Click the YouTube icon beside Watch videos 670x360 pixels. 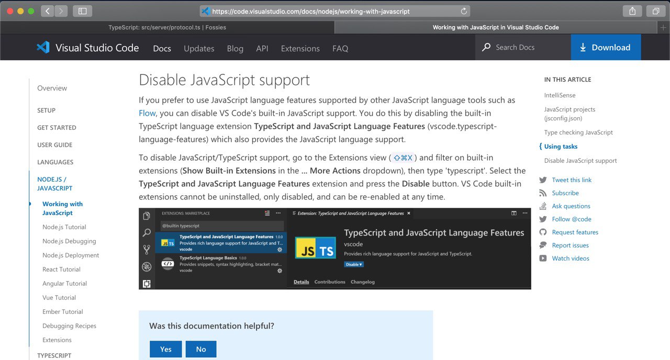[543, 258]
